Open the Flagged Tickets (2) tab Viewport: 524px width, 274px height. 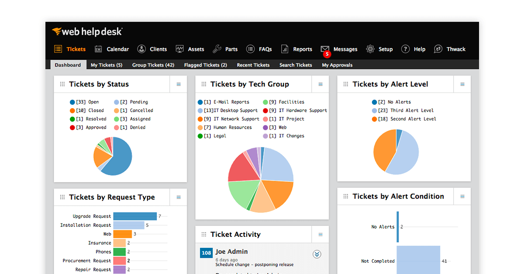[206, 65]
